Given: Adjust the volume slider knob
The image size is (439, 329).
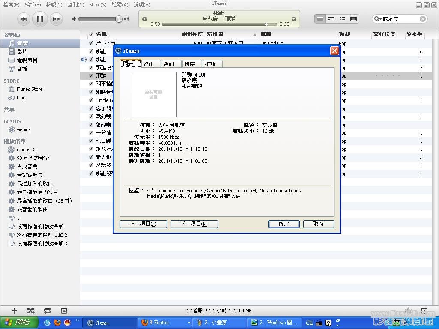Looking at the screenshot, I should 119,19.
